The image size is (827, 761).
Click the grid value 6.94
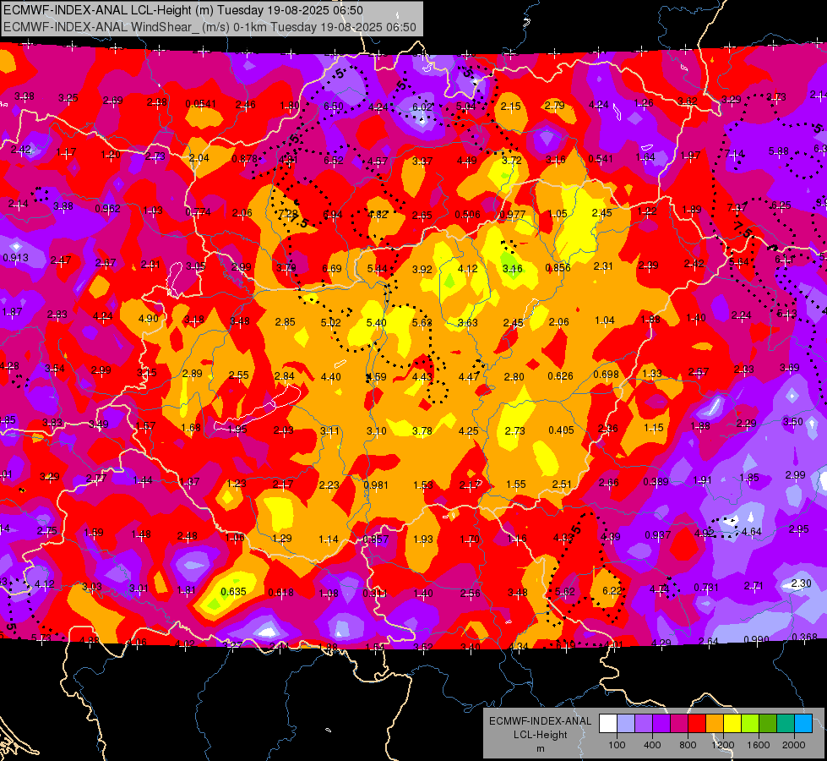[x=332, y=214]
